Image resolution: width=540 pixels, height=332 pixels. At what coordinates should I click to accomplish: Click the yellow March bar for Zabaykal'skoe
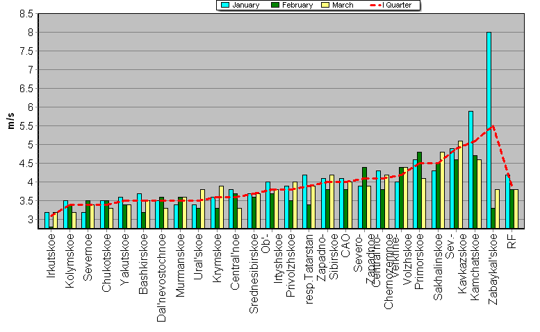point(498,209)
